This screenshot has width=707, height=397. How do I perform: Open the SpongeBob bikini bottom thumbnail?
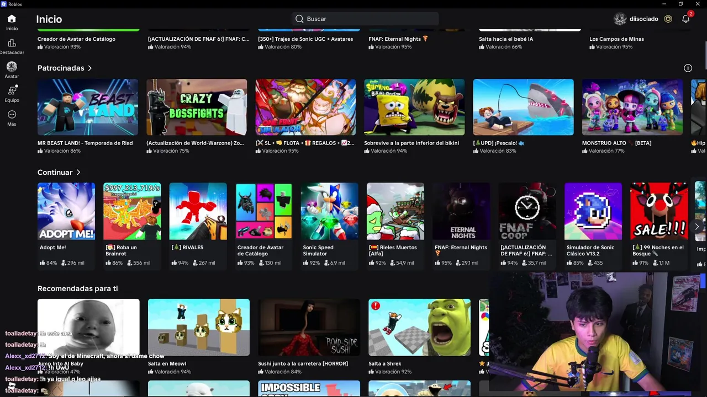[414, 107]
